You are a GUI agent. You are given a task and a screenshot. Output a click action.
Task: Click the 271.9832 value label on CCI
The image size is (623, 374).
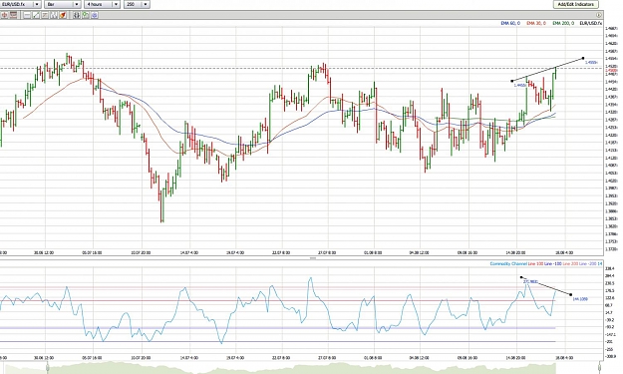point(530,282)
